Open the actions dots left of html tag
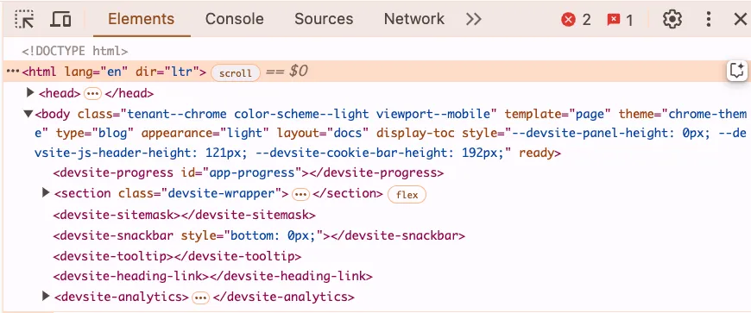 (13, 72)
